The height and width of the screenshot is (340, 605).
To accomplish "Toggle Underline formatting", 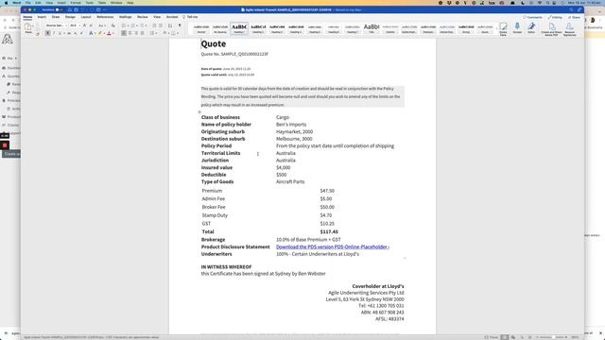I will coord(60,33).
